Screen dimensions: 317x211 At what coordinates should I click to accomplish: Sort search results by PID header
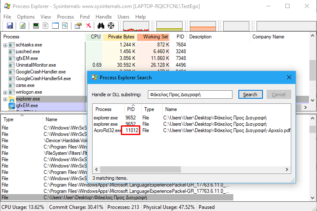tap(133, 109)
